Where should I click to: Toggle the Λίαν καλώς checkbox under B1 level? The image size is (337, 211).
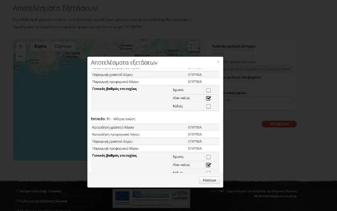point(208,165)
